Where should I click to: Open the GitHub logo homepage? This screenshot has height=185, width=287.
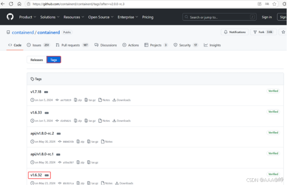coord(10,17)
